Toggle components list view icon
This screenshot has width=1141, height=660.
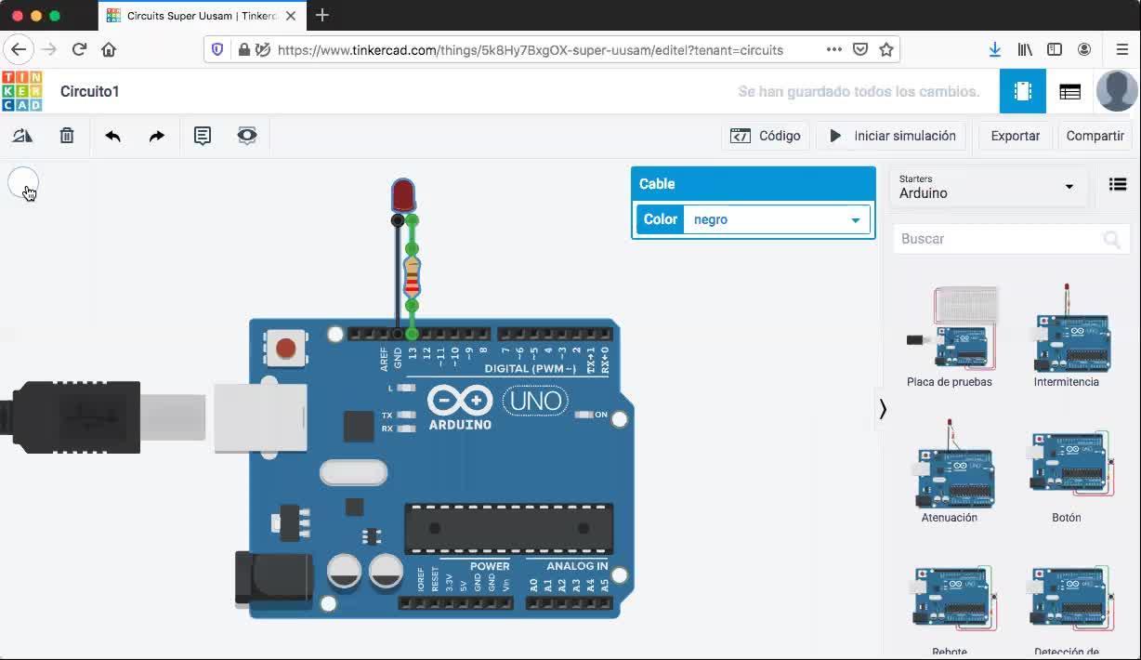(1118, 185)
